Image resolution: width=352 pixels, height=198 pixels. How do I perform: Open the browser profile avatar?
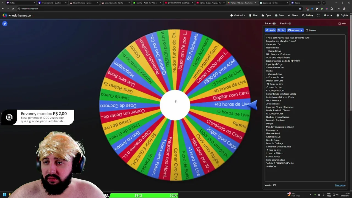click(344, 9)
